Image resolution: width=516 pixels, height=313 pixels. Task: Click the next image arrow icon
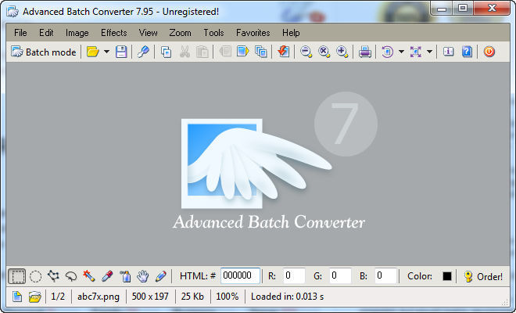pos(243,52)
